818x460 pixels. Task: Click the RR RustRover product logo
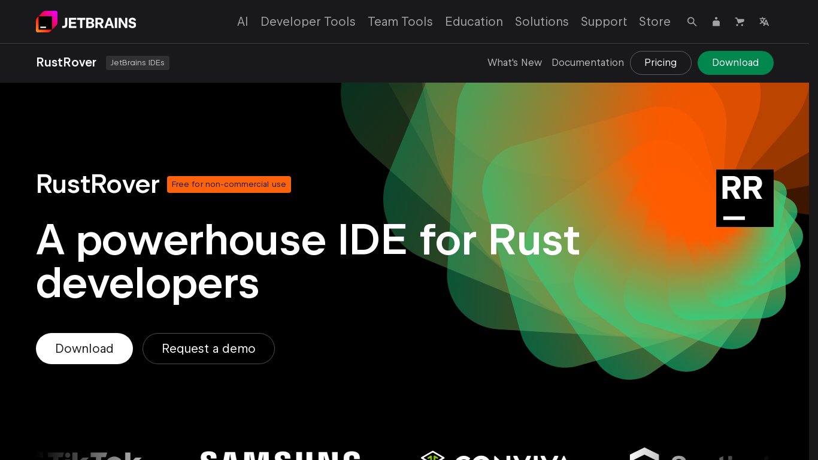744,198
